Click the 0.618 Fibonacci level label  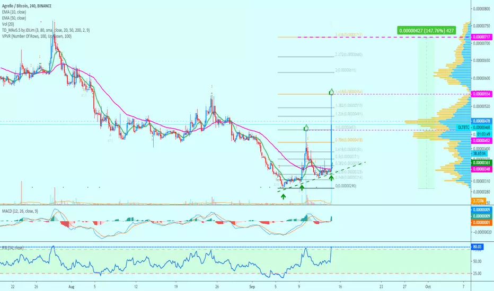tap(349, 149)
